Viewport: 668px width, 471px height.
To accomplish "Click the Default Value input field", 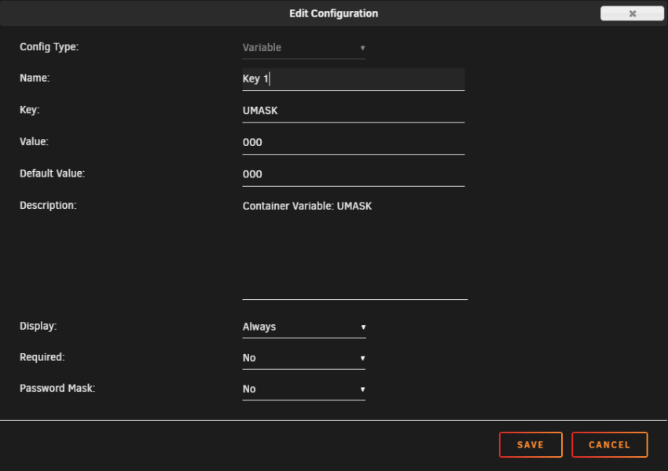I will (x=353, y=173).
